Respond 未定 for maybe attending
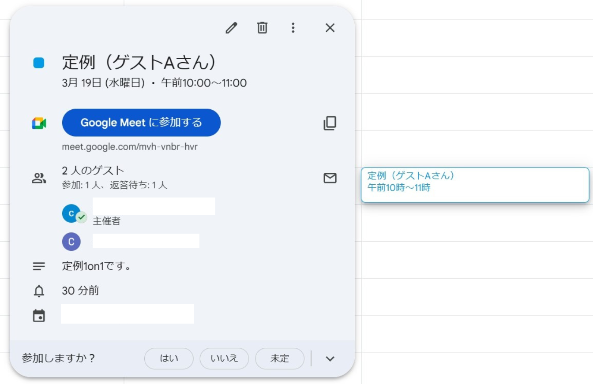The width and height of the screenshot is (593, 384). [x=280, y=358]
